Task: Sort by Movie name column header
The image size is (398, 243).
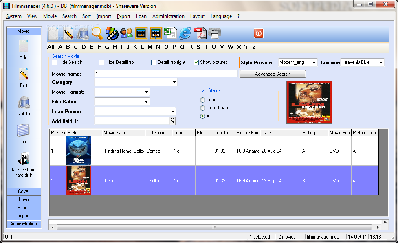Action: (x=123, y=133)
